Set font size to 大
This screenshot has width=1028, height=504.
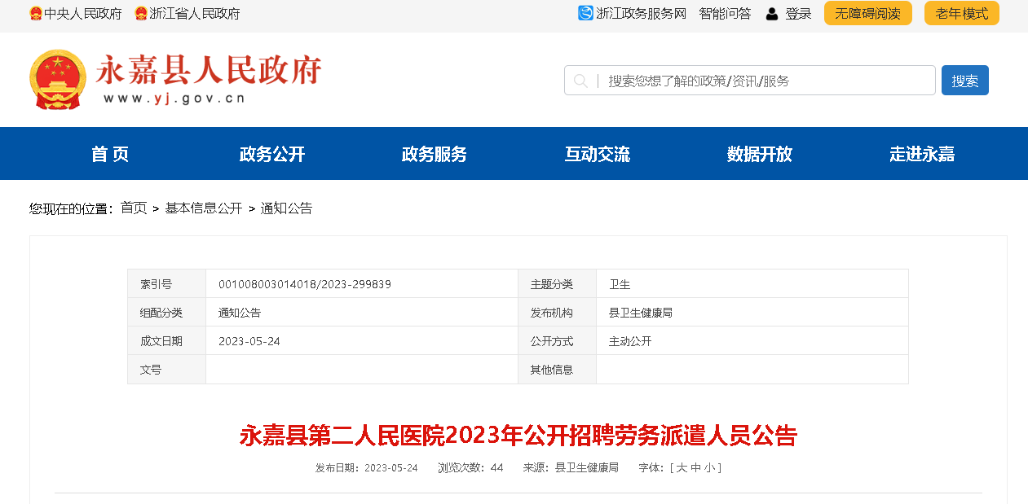click(x=681, y=467)
